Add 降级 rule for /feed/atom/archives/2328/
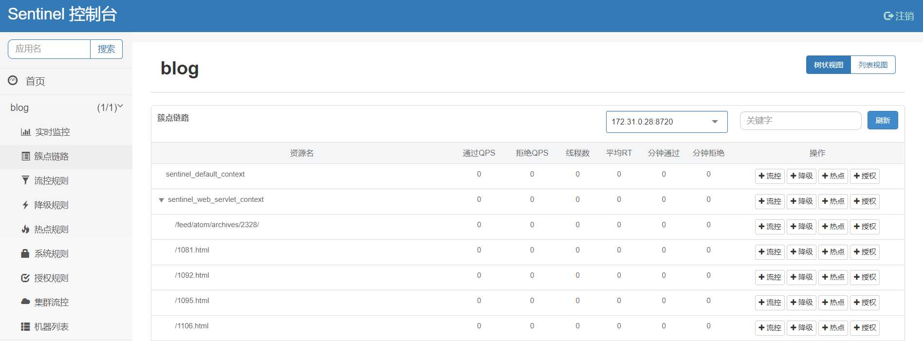Image resolution: width=923 pixels, height=341 pixels. pos(801,227)
